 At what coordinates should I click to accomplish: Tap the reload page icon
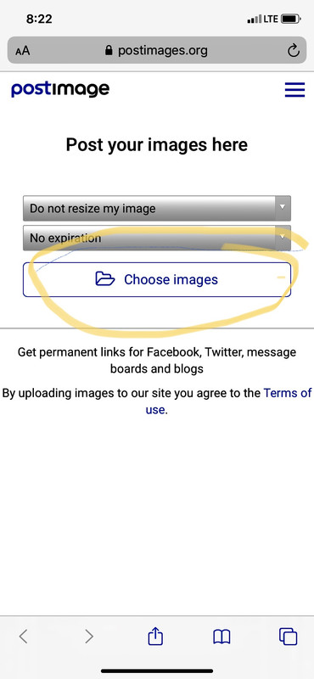point(294,51)
